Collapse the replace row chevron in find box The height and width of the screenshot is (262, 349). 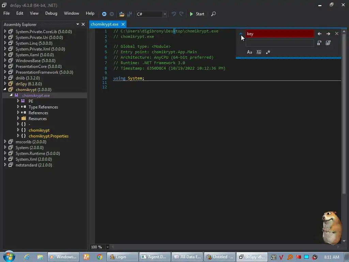(241, 34)
